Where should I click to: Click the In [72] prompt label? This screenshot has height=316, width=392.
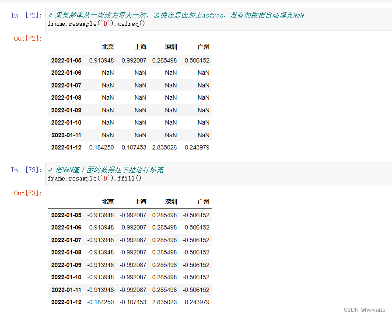click(26, 15)
